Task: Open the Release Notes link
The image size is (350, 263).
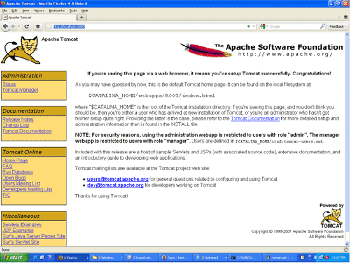Action: point(18,119)
